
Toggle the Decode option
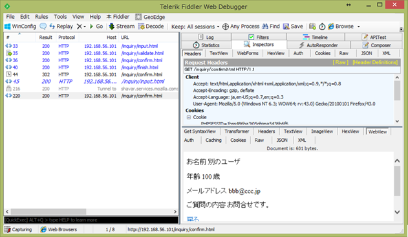pyautogui.click(x=151, y=27)
